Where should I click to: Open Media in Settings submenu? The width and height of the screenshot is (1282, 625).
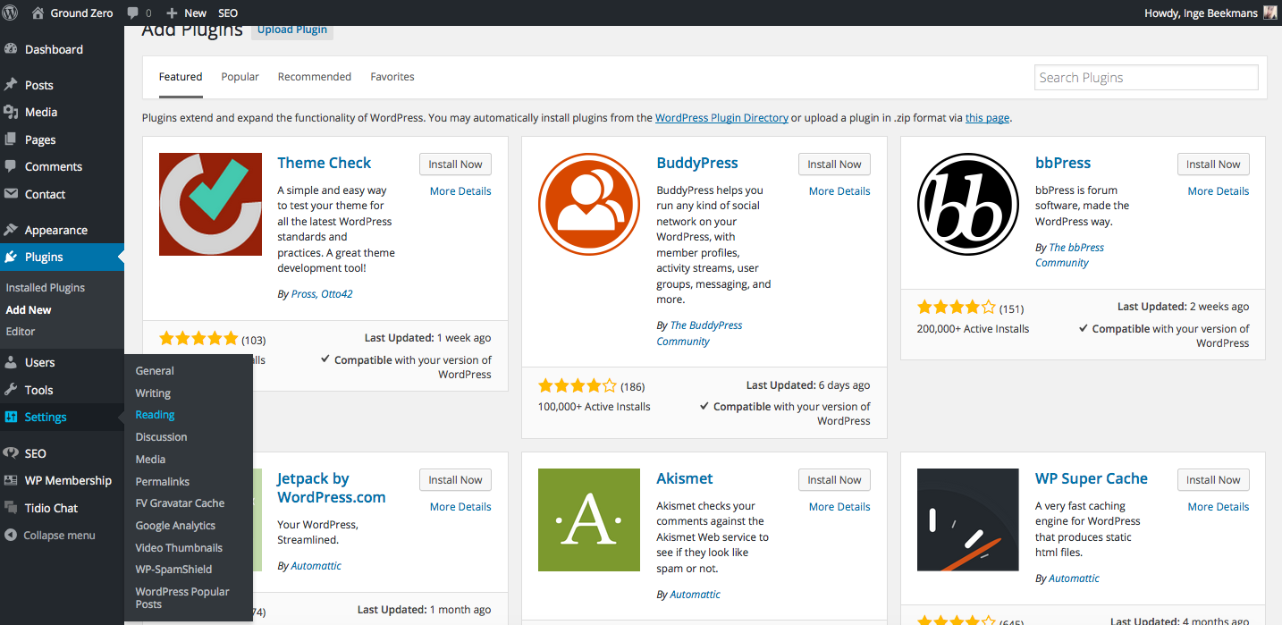[x=150, y=460]
